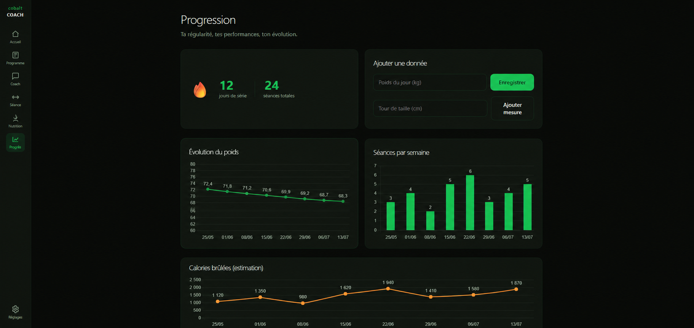
Task: Click the 29/06 sessions bar
Action: pyautogui.click(x=489, y=216)
